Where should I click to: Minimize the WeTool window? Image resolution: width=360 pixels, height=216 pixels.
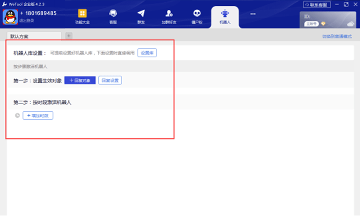click(337, 4)
